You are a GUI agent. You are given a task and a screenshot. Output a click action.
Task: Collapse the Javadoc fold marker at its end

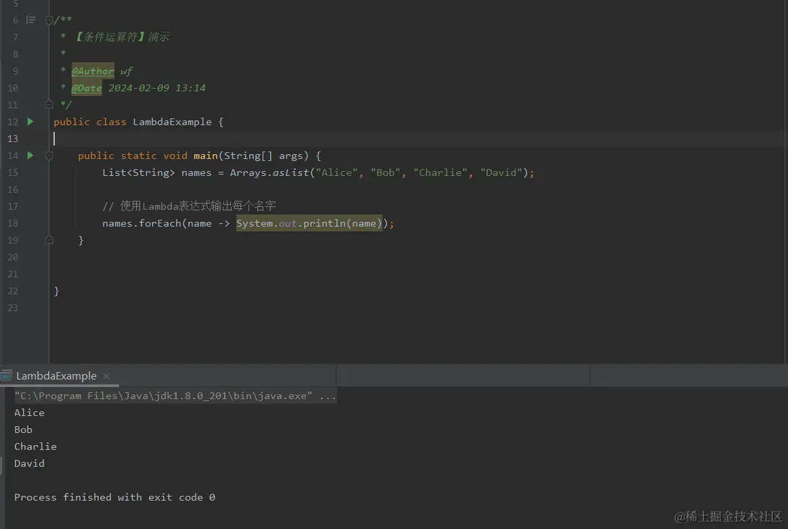[49, 104]
